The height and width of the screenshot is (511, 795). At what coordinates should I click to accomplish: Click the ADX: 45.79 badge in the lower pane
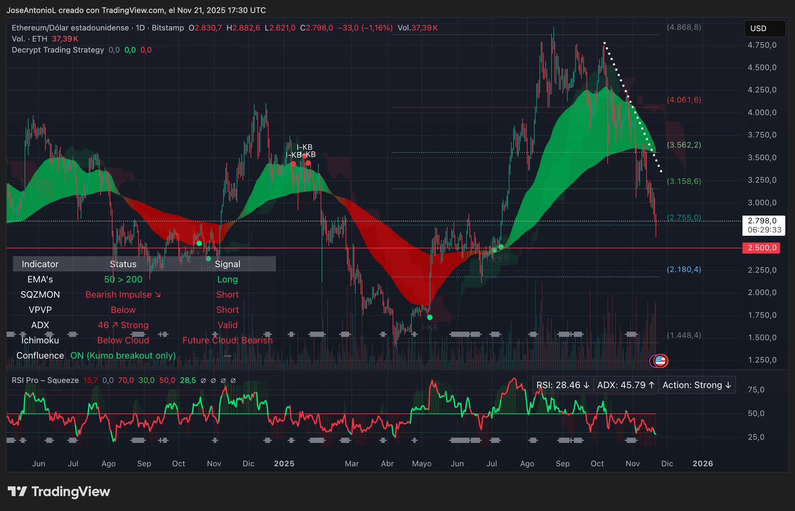pos(625,385)
